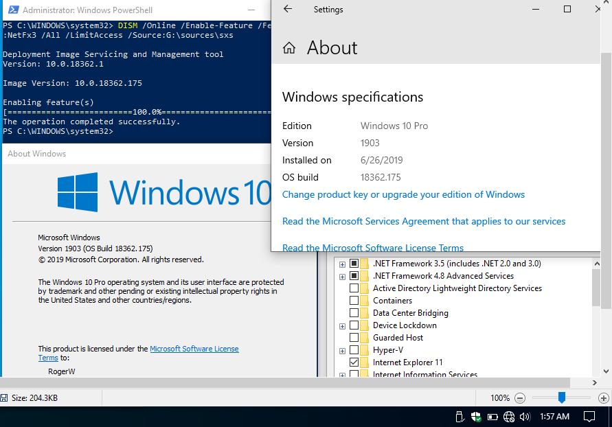The height and width of the screenshot is (427, 612).
Task: Click the volume speaker tray icon
Action: click(x=525, y=417)
